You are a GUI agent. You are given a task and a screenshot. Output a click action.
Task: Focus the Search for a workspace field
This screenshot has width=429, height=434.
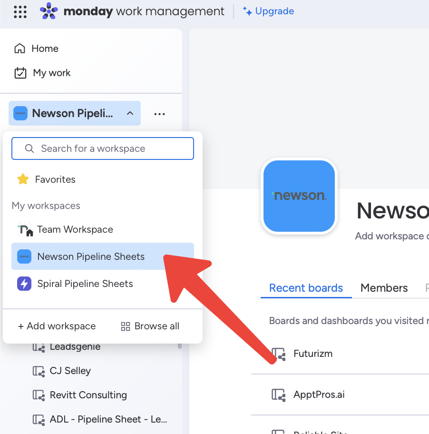(x=103, y=148)
